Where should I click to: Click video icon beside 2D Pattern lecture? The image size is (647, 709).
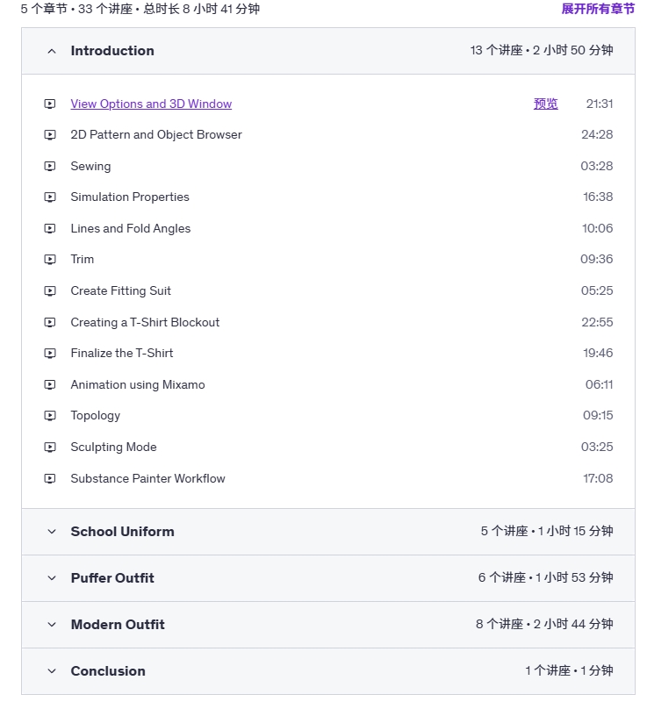pyautogui.click(x=50, y=135)
